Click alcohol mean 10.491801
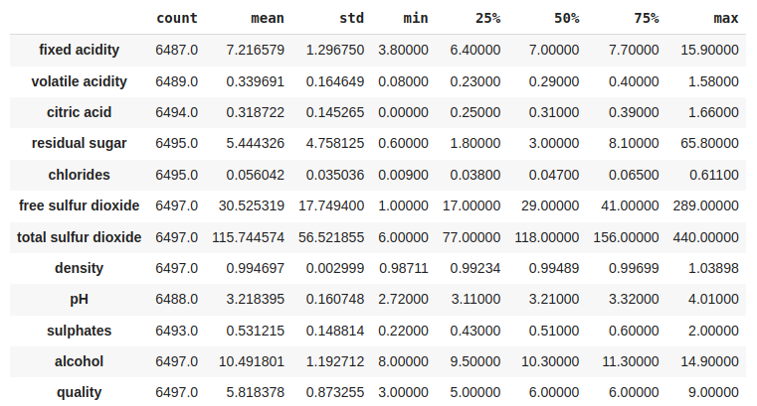The height and width of the screenshot is (406, 757). point(252,361)
